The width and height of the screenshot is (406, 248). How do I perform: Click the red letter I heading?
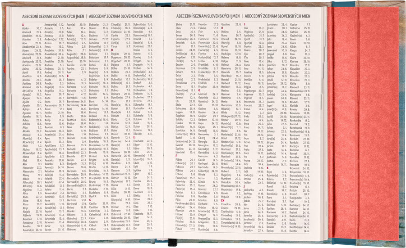244,24
